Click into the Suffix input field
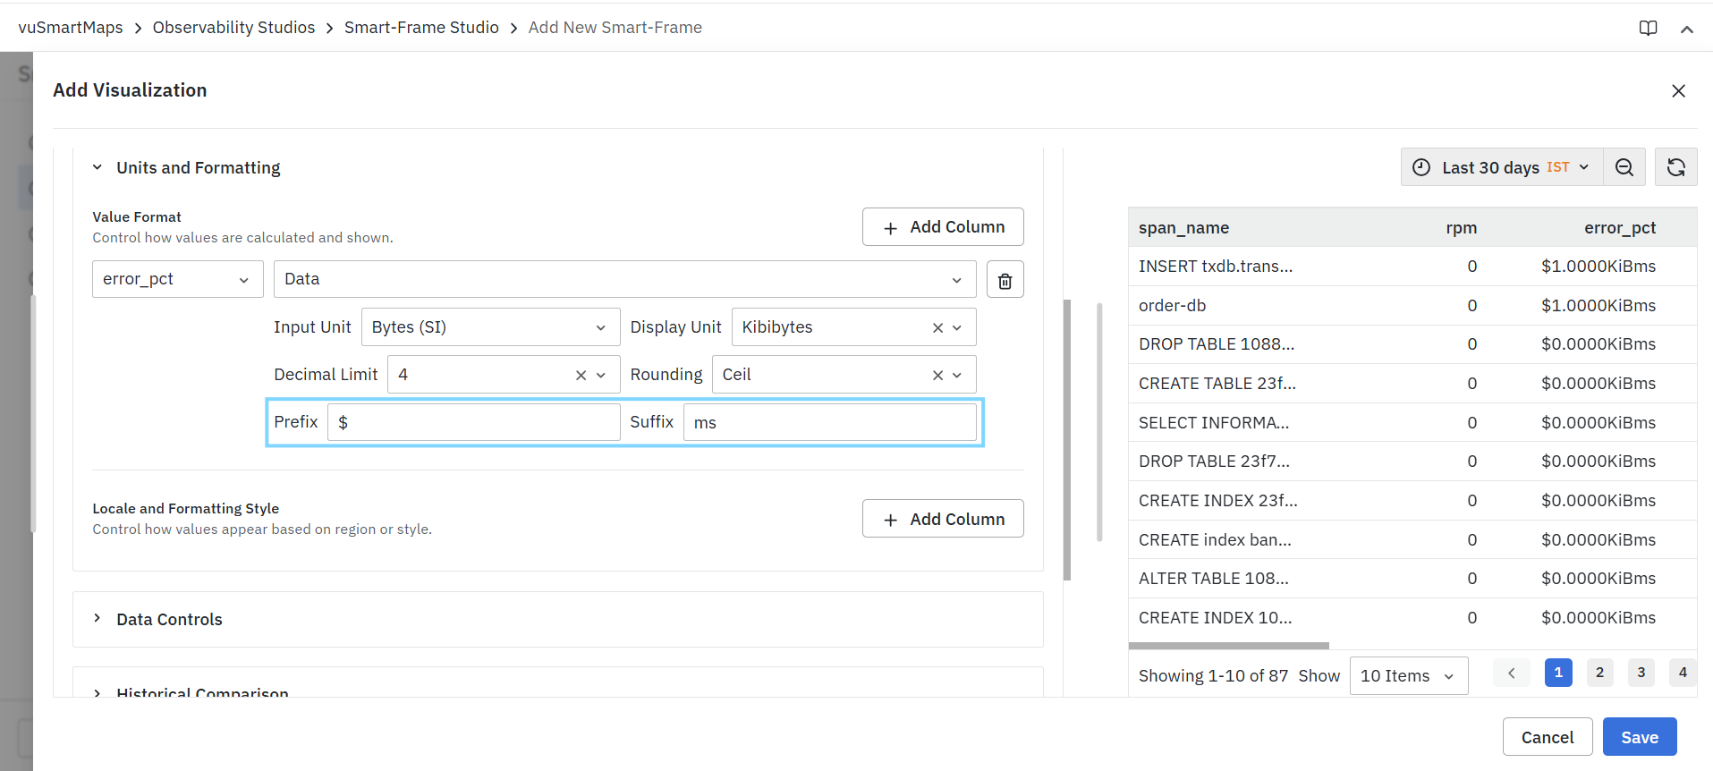1713x771 pixels. (830, 422)
